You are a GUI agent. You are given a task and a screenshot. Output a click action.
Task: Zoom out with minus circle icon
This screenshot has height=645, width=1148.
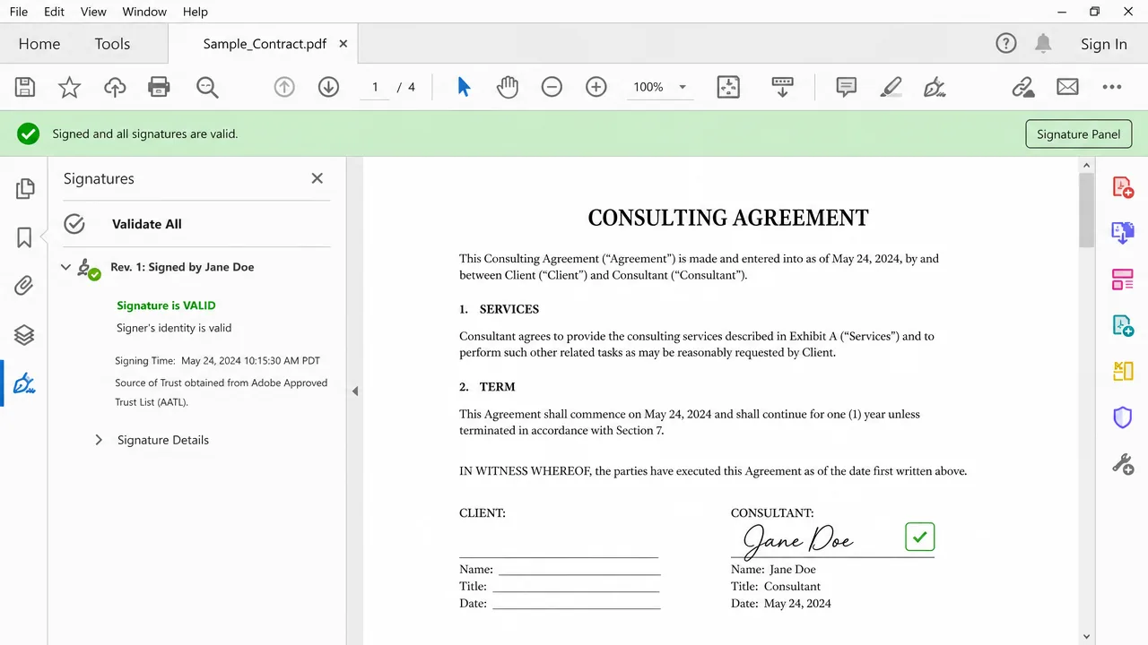[x=552, y=87]
